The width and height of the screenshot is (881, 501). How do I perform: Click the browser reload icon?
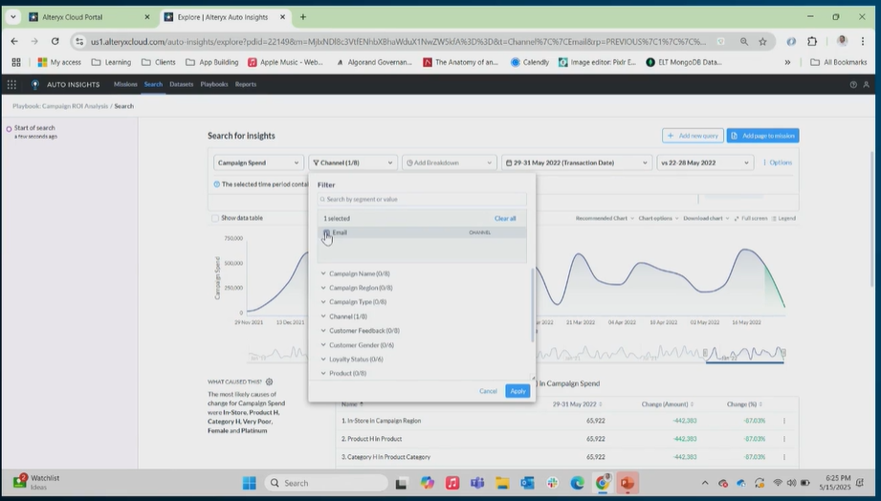click(x=55, y=41)
